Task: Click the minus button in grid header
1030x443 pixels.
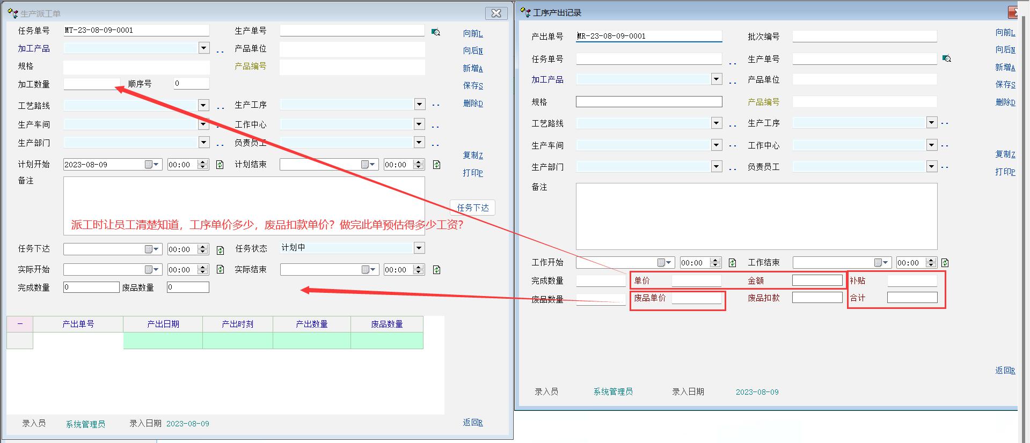Action: pyautogui.click(x=20, y=324)
